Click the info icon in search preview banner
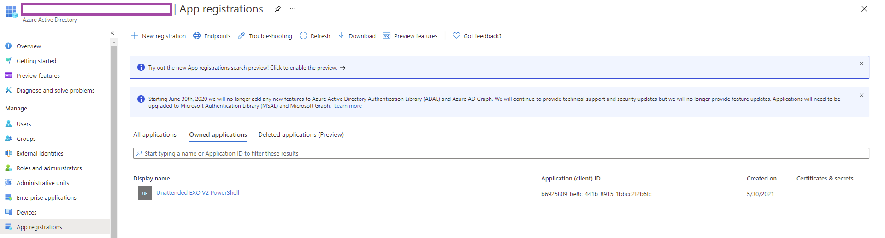The height and width of the screenshot is (238, 885). (141, 68)
